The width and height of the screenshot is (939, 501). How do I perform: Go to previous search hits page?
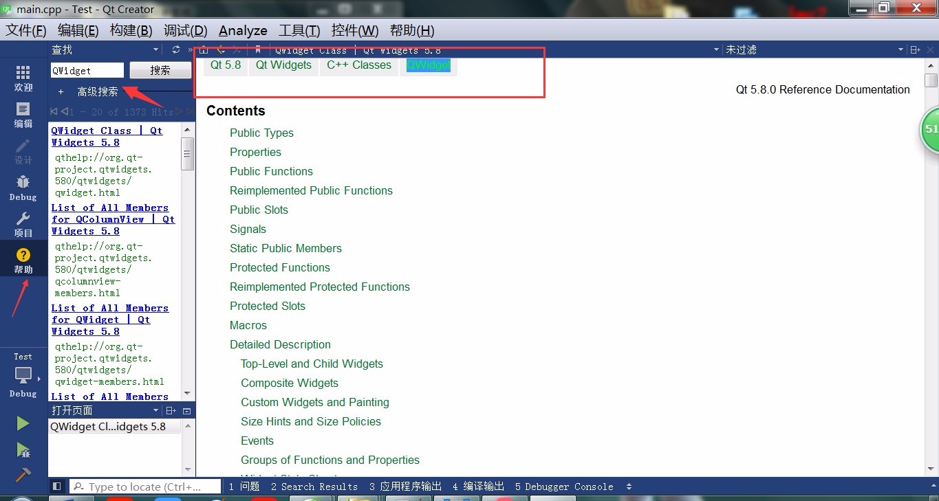pos(64,111)
